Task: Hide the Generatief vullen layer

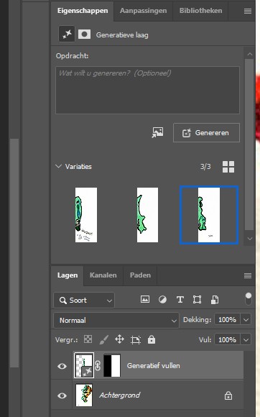Action: [62, 366]
